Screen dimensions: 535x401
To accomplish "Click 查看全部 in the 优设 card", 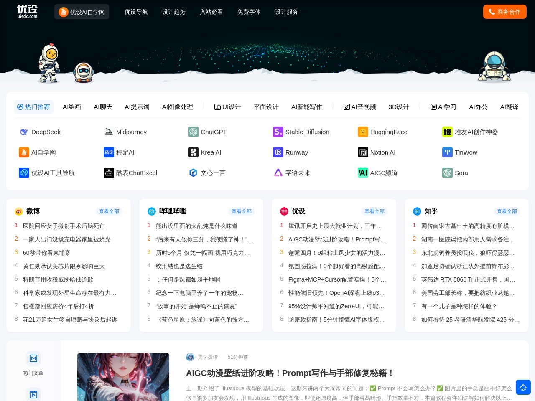I will (x=374, y=211).
